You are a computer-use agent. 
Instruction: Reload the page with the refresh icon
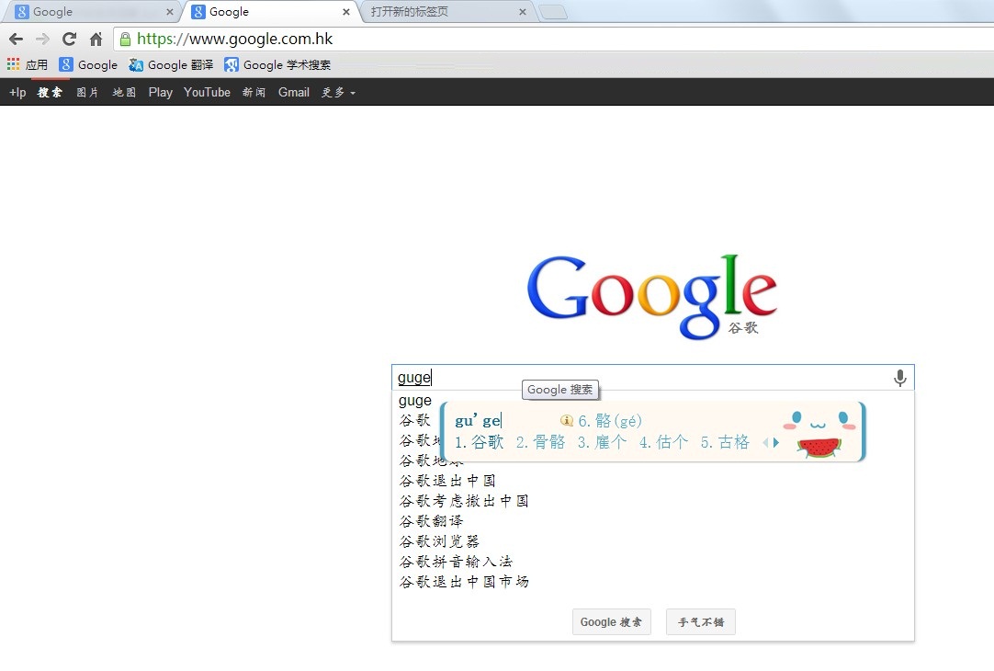(68, 40)
